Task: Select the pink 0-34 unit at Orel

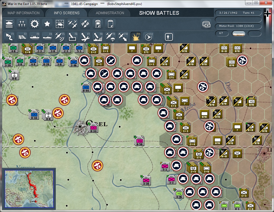Action: pyautogui.click(x=93, y=128)
